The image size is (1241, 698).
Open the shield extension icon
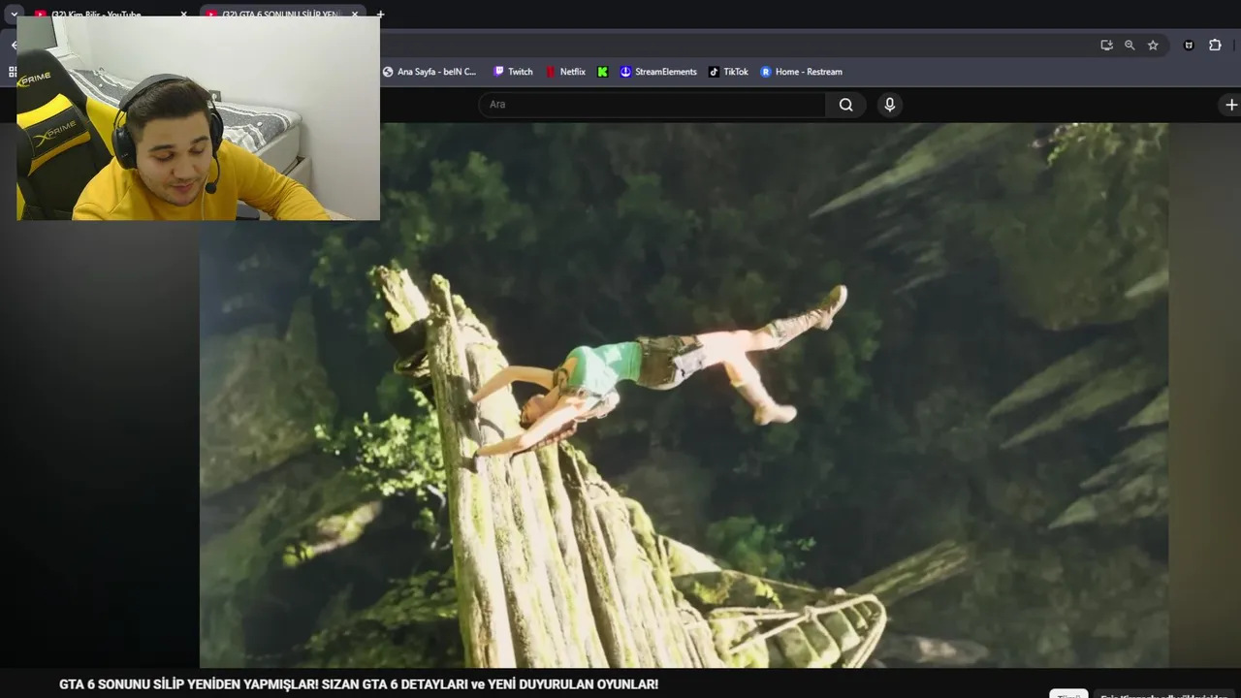1189,45
